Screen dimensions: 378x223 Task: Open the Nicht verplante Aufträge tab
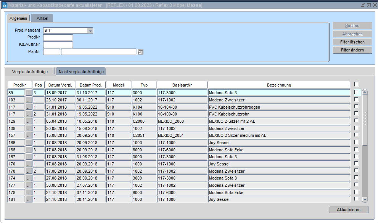pyautogui.click(x=81, y=72)
